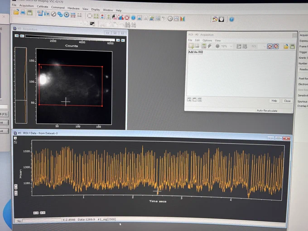Print using the main toolbar printer icon
This screenshot has height=231, width=308.
[x=23, y=13]
